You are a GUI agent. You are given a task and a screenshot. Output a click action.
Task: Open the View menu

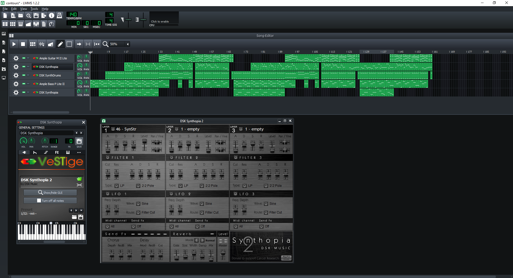[24, 9]
